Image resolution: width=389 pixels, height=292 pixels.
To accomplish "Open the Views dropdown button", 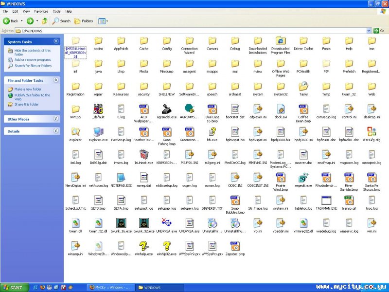I will [103, 21].
